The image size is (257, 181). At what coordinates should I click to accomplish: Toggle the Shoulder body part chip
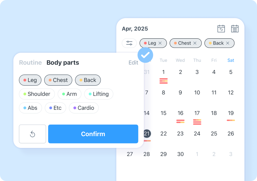37,94
